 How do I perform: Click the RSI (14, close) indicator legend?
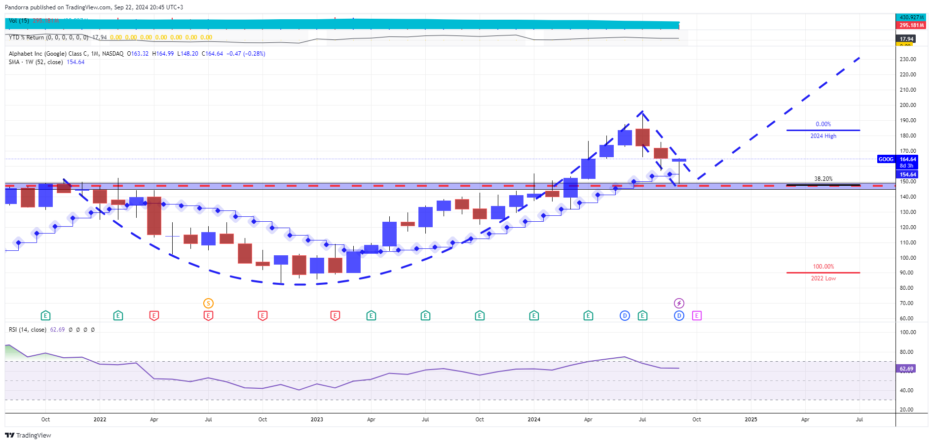click(28, 330)
